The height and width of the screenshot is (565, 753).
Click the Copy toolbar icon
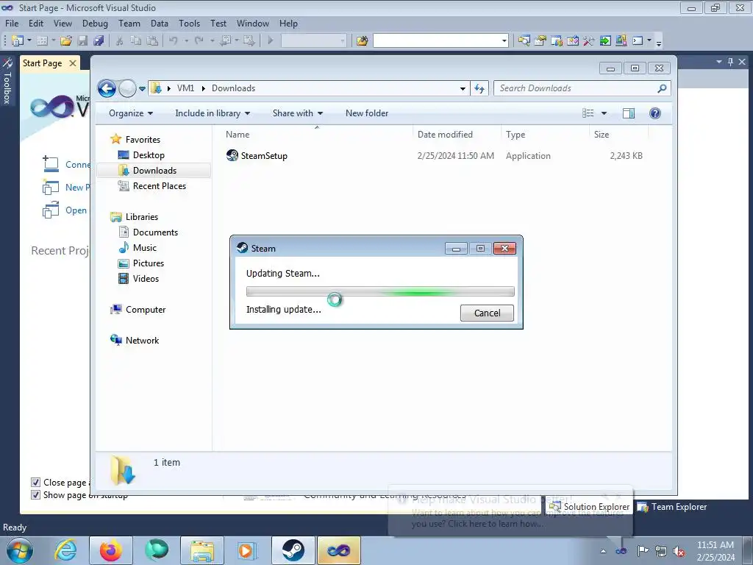(x=136, y=41)
